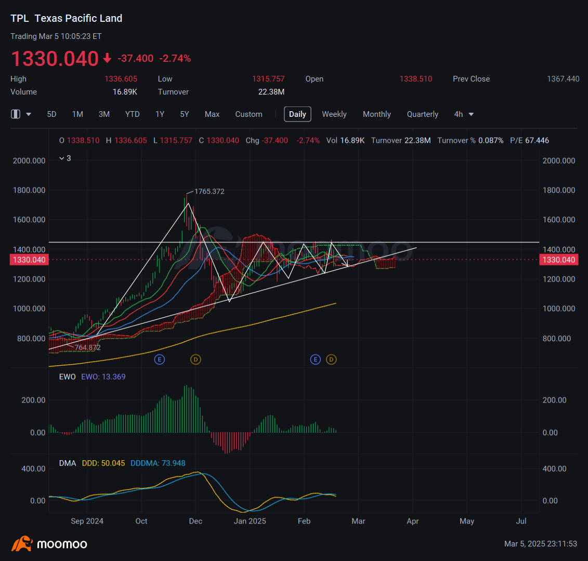Click the TPL ticker symbol
The width and height of the screenshot is (588, 561).
coord(20,18)
